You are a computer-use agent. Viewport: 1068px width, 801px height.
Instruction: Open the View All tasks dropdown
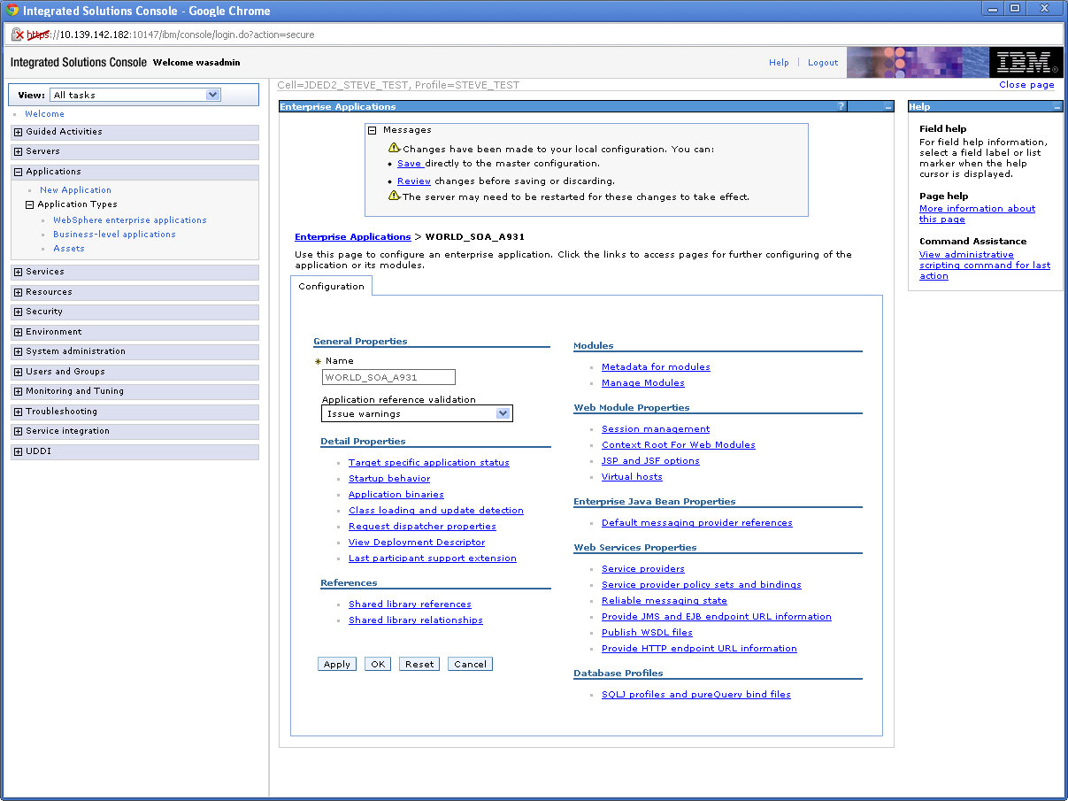coord(135,95)
